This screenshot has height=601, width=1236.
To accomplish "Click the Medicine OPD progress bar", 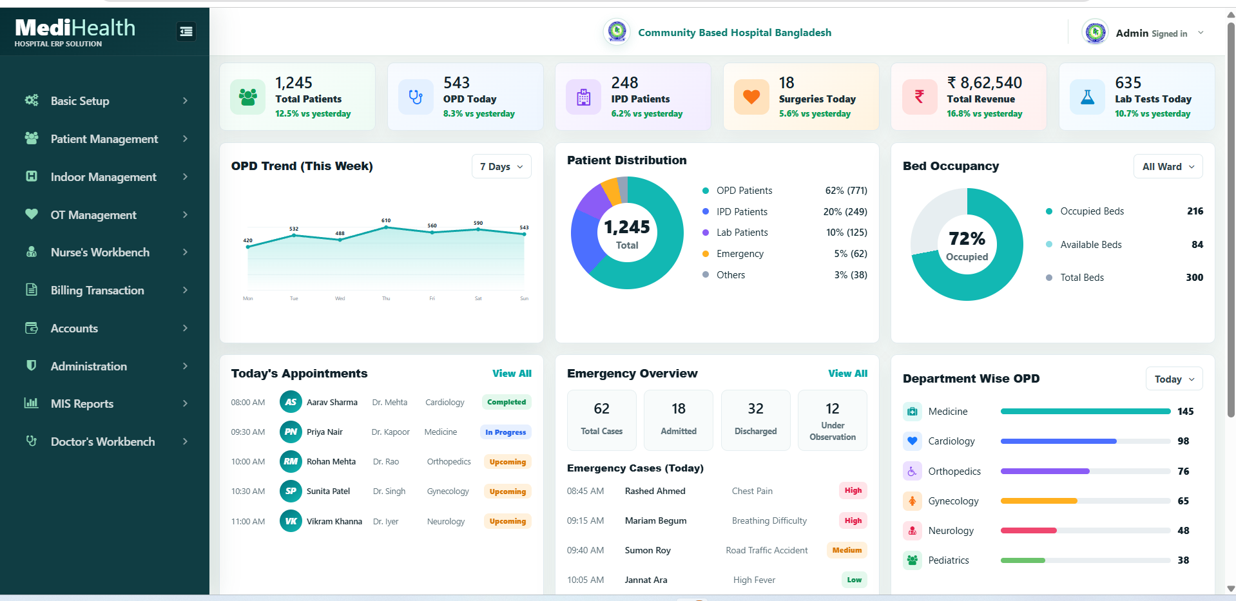I will [x=1085, y=411].
